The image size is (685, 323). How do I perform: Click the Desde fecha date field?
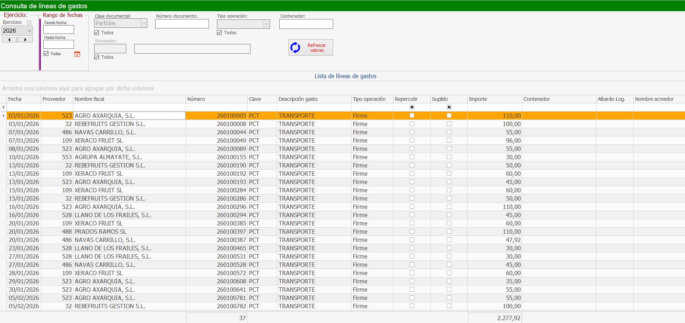(x=58, y=30)
